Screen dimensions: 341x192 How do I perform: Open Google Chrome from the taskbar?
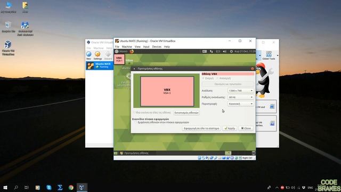pos(71,187)
